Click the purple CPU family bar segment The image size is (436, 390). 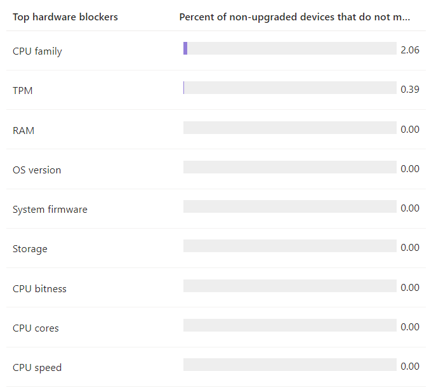click(185, 48)
